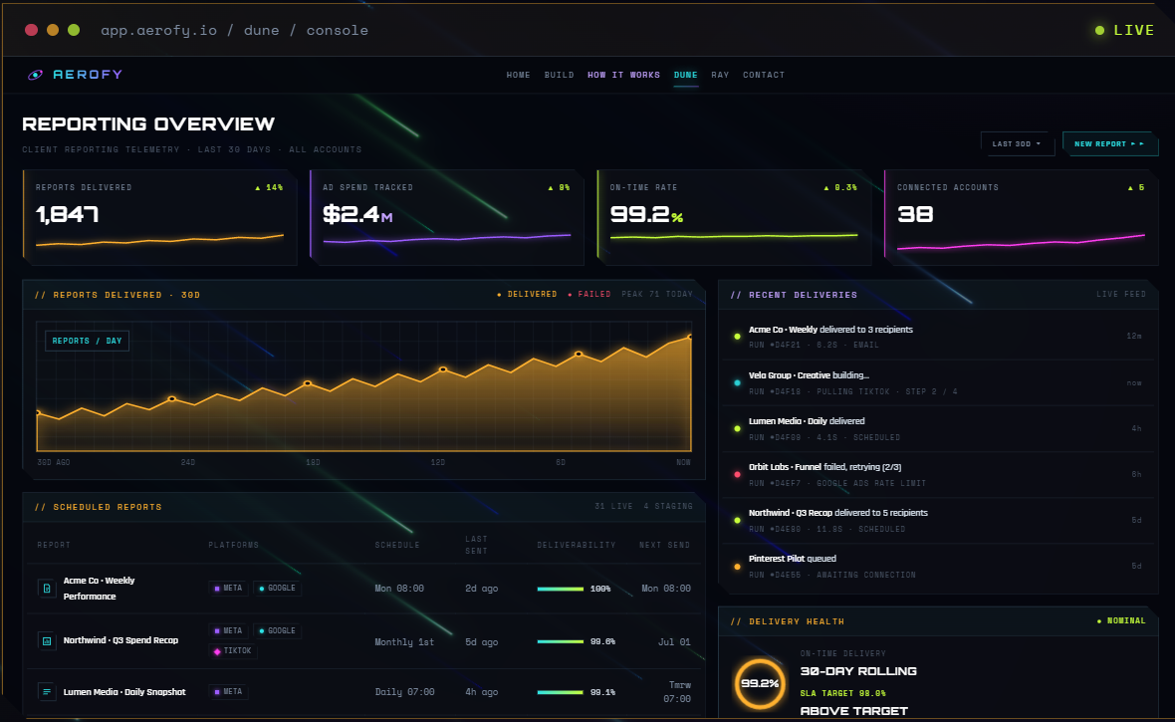Screen dimensions: 1175x722
Task: Click the green status dot for Acme Co delivery
Action: (738, 337)
